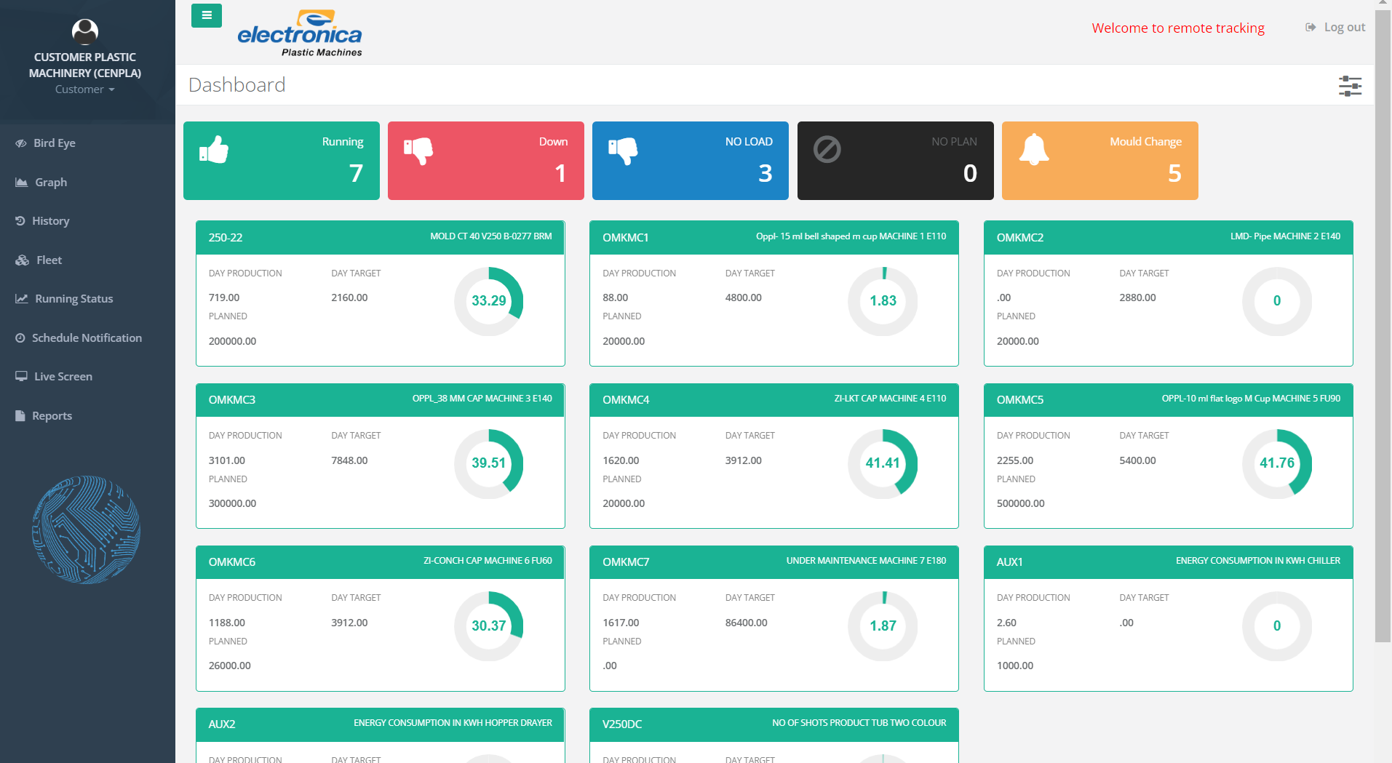This screenshot has width=1392, height=763.
Task: Open the dashboard filter sliders icon
Action: pos(1350,86)
